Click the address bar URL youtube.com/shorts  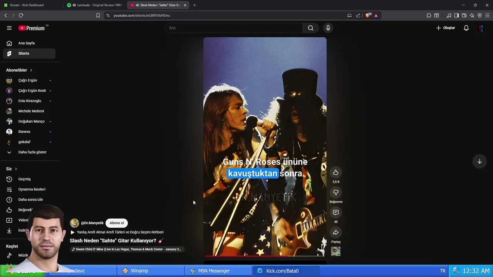[142, 15]
